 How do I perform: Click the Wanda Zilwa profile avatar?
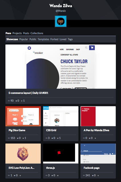click(x=61, y=21)
